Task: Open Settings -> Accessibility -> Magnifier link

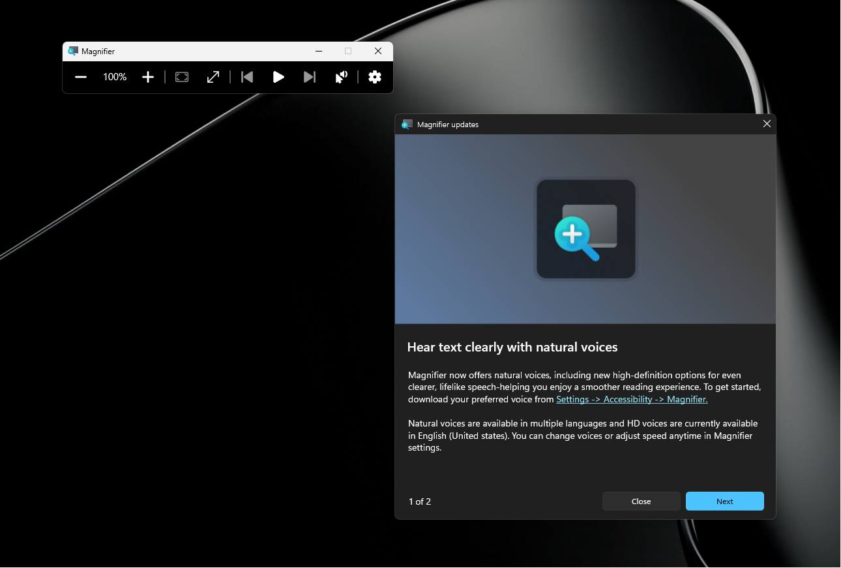Action: click(x=632, y=399)
